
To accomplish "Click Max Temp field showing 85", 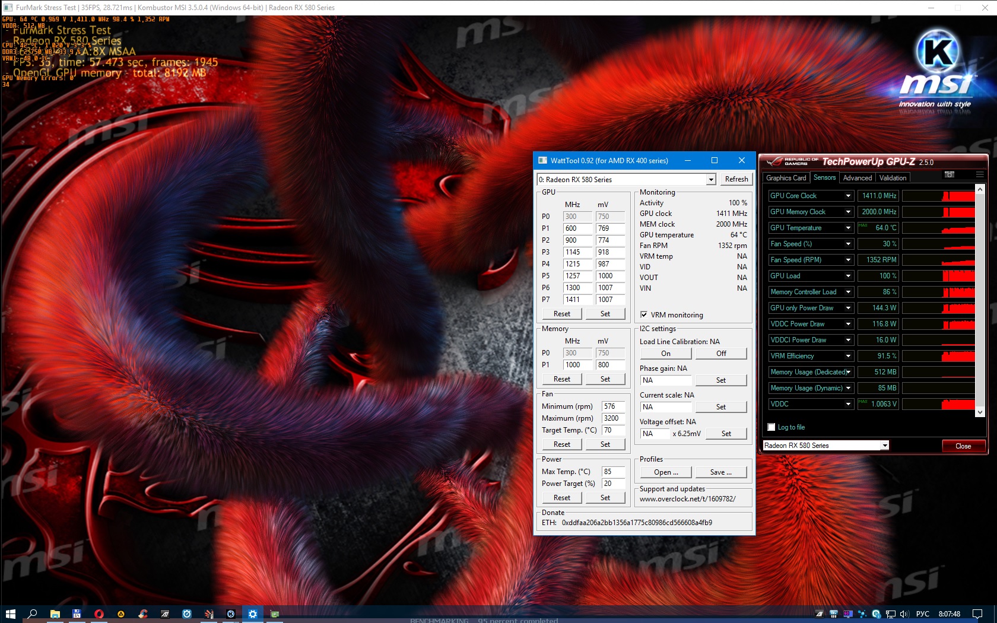I will (x=613, y=472).
